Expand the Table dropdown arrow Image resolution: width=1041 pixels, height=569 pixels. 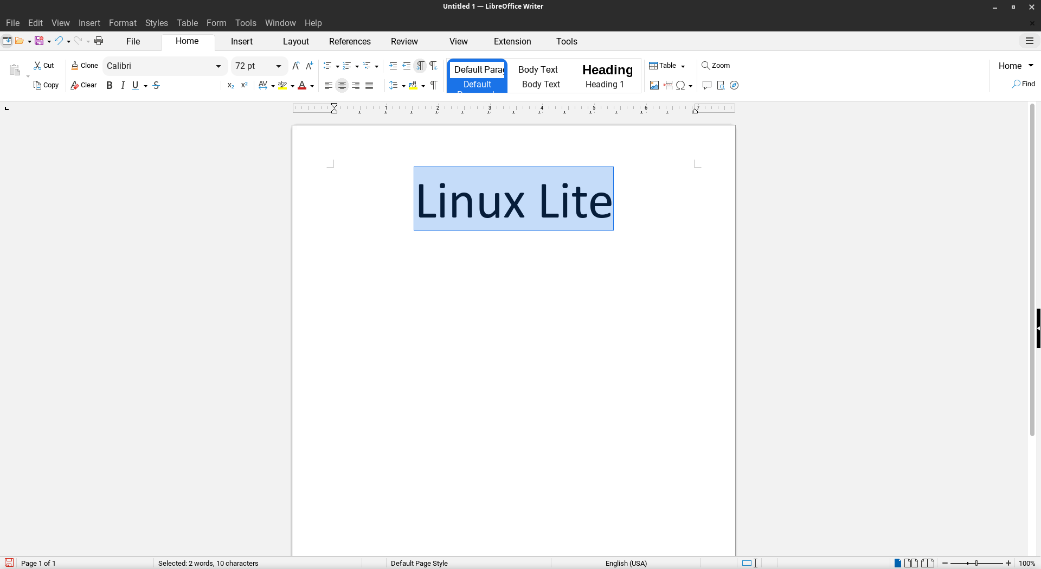pos(683,66)
